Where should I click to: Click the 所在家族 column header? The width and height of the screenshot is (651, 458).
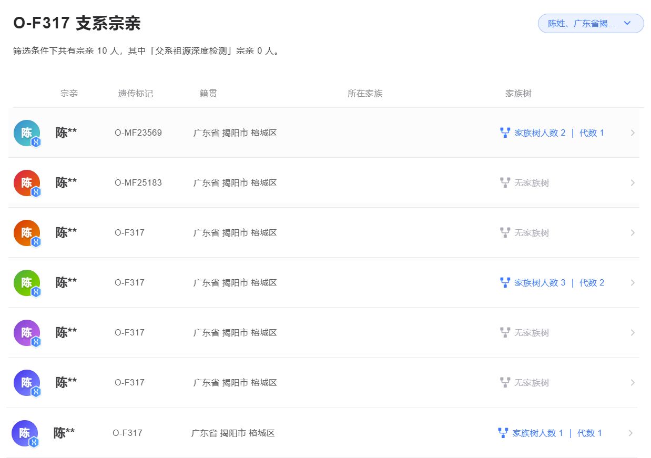pos(365,94)
